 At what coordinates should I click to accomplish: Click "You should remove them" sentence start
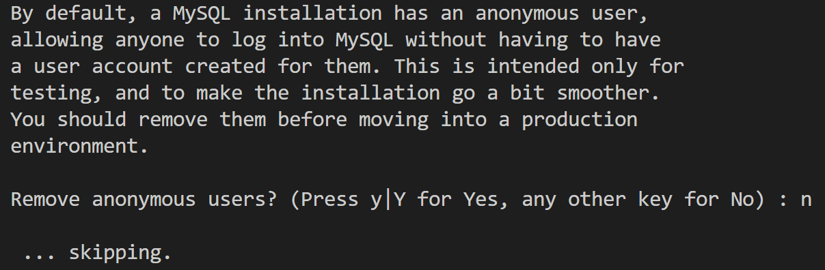(x=138, y=120)
